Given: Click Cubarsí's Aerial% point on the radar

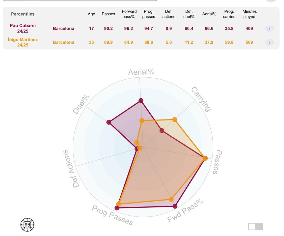Looking at the screenshot, I should [x=141, y=100].
